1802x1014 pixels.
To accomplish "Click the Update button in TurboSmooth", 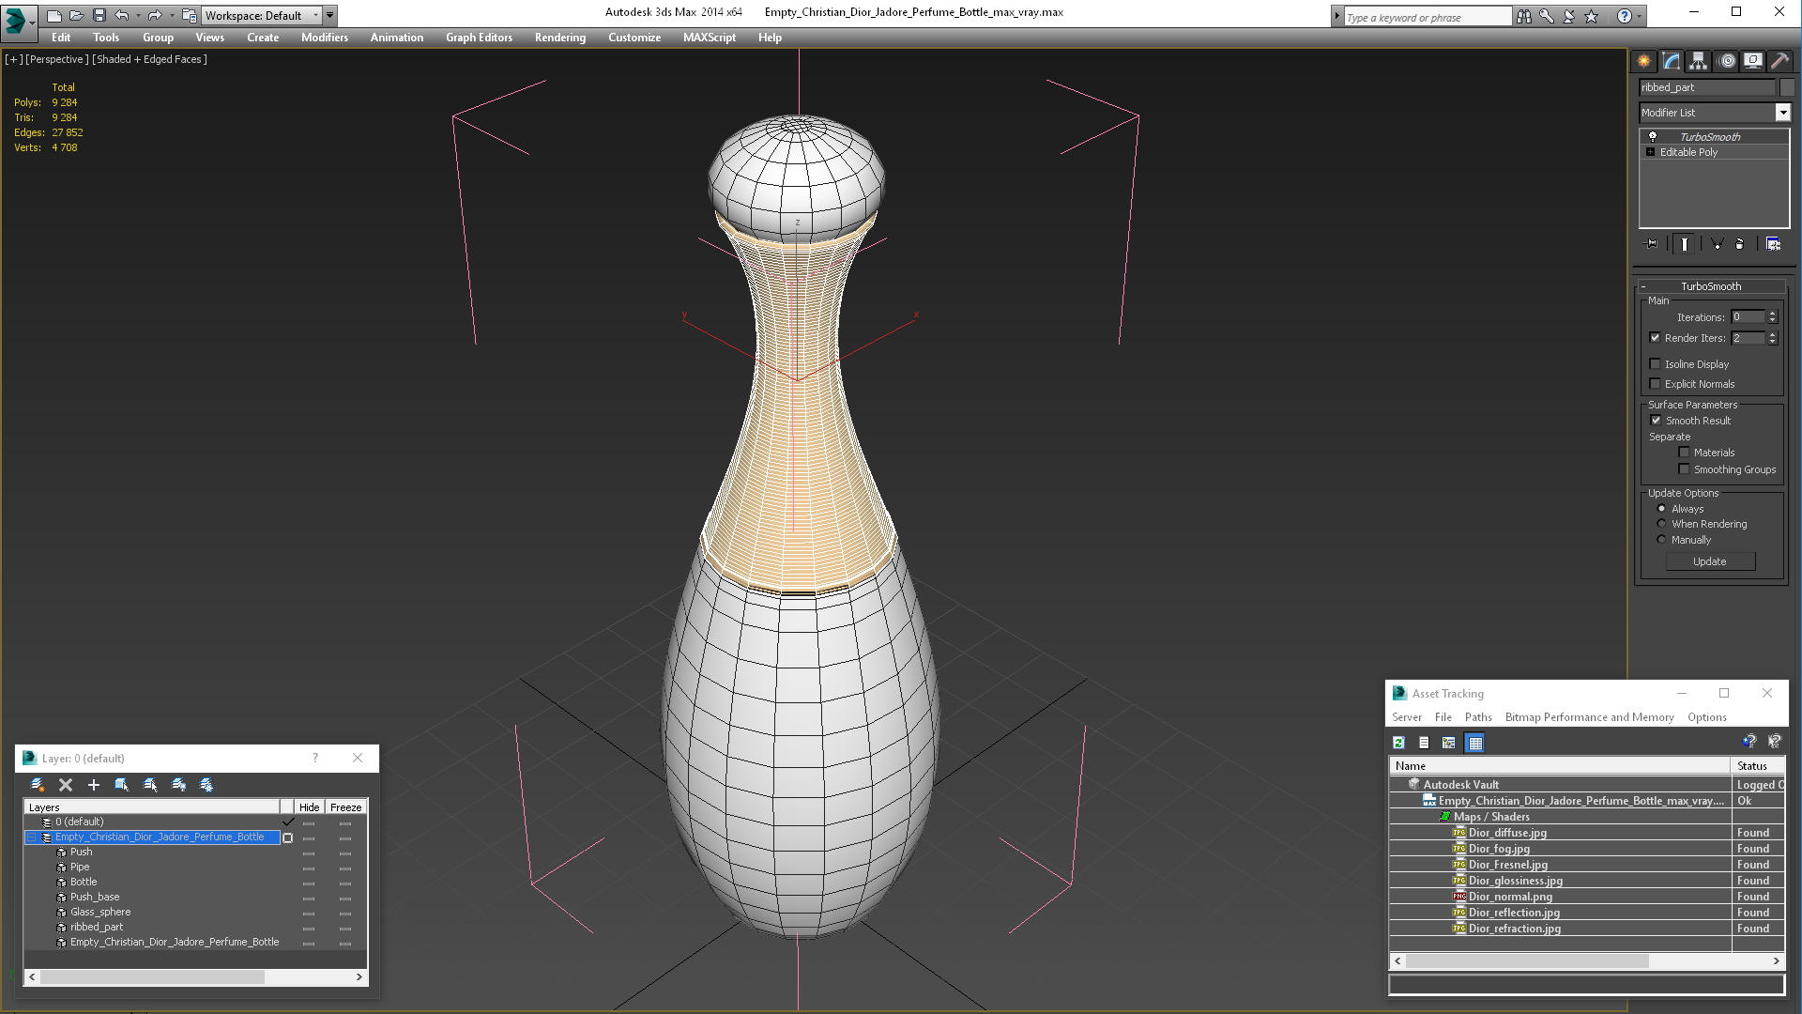I will pos(1709,561).
